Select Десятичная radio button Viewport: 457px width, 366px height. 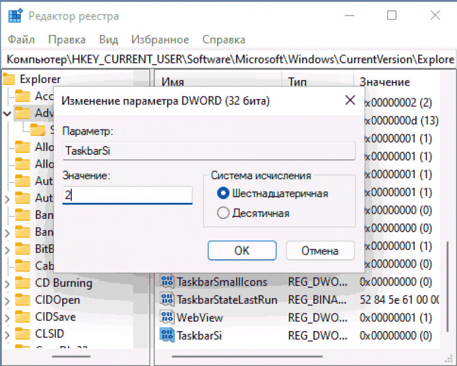pyautogui.click(x=223, y=213)
